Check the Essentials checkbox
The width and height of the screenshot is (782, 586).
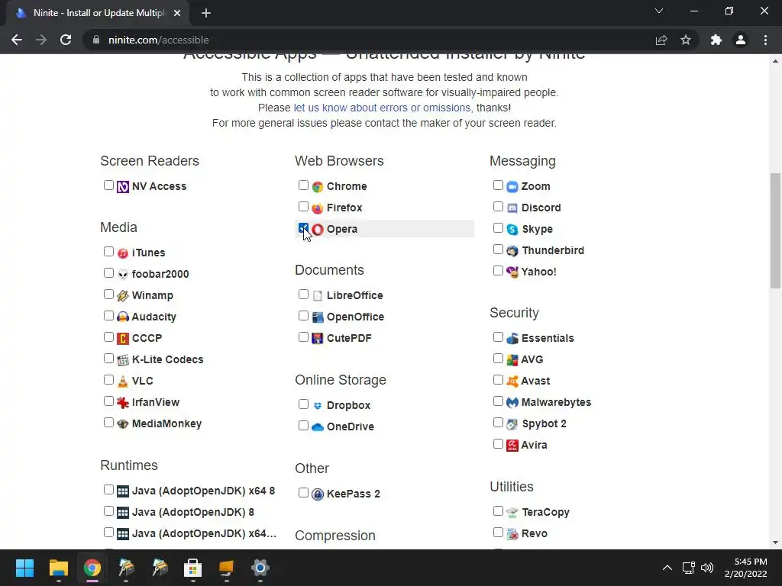498,337
